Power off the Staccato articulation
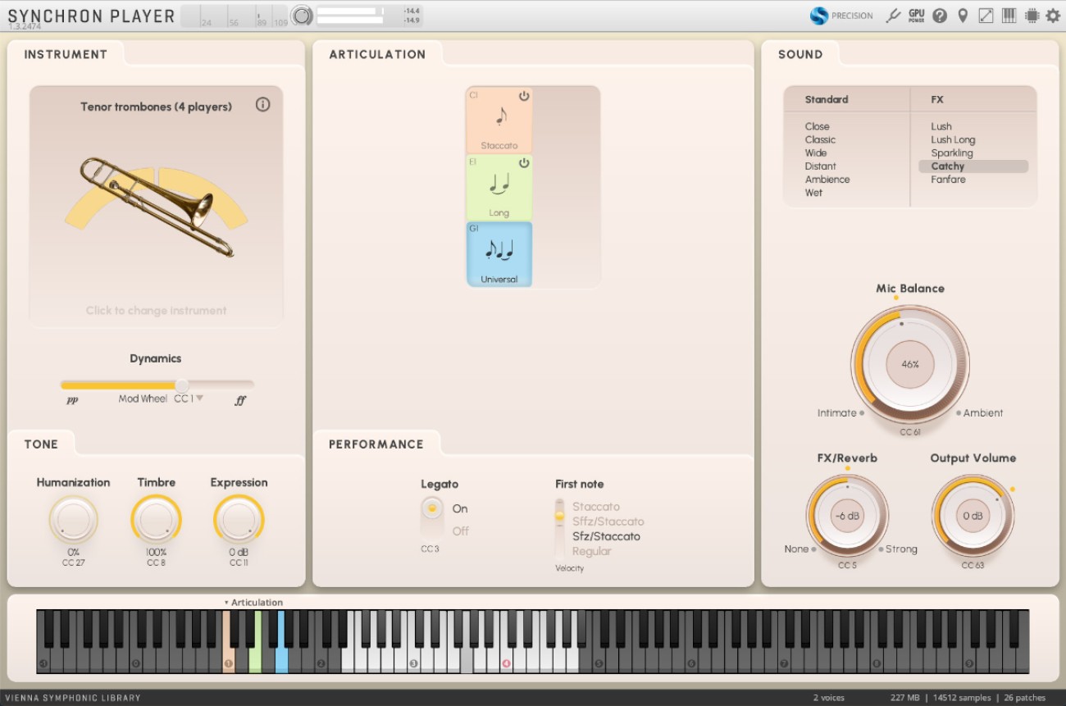 (x=525, y=93)
